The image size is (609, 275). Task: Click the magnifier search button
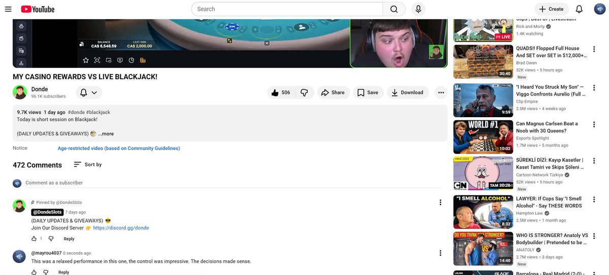pyautogui.click(x=394, y=9)
